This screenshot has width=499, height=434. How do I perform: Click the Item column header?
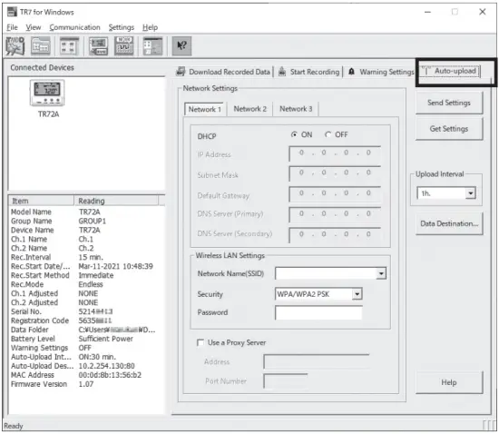click(42, 201)
